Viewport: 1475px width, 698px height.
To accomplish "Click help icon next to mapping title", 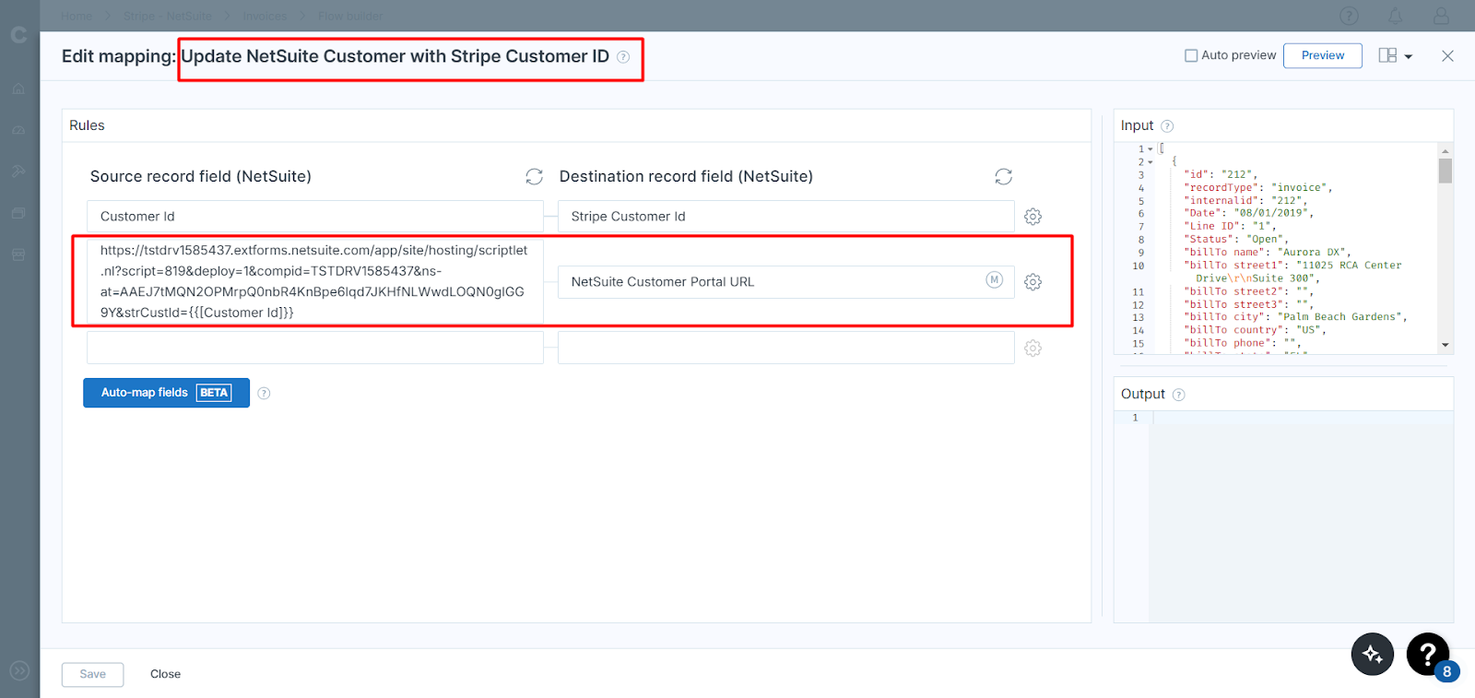I will 623,57.
